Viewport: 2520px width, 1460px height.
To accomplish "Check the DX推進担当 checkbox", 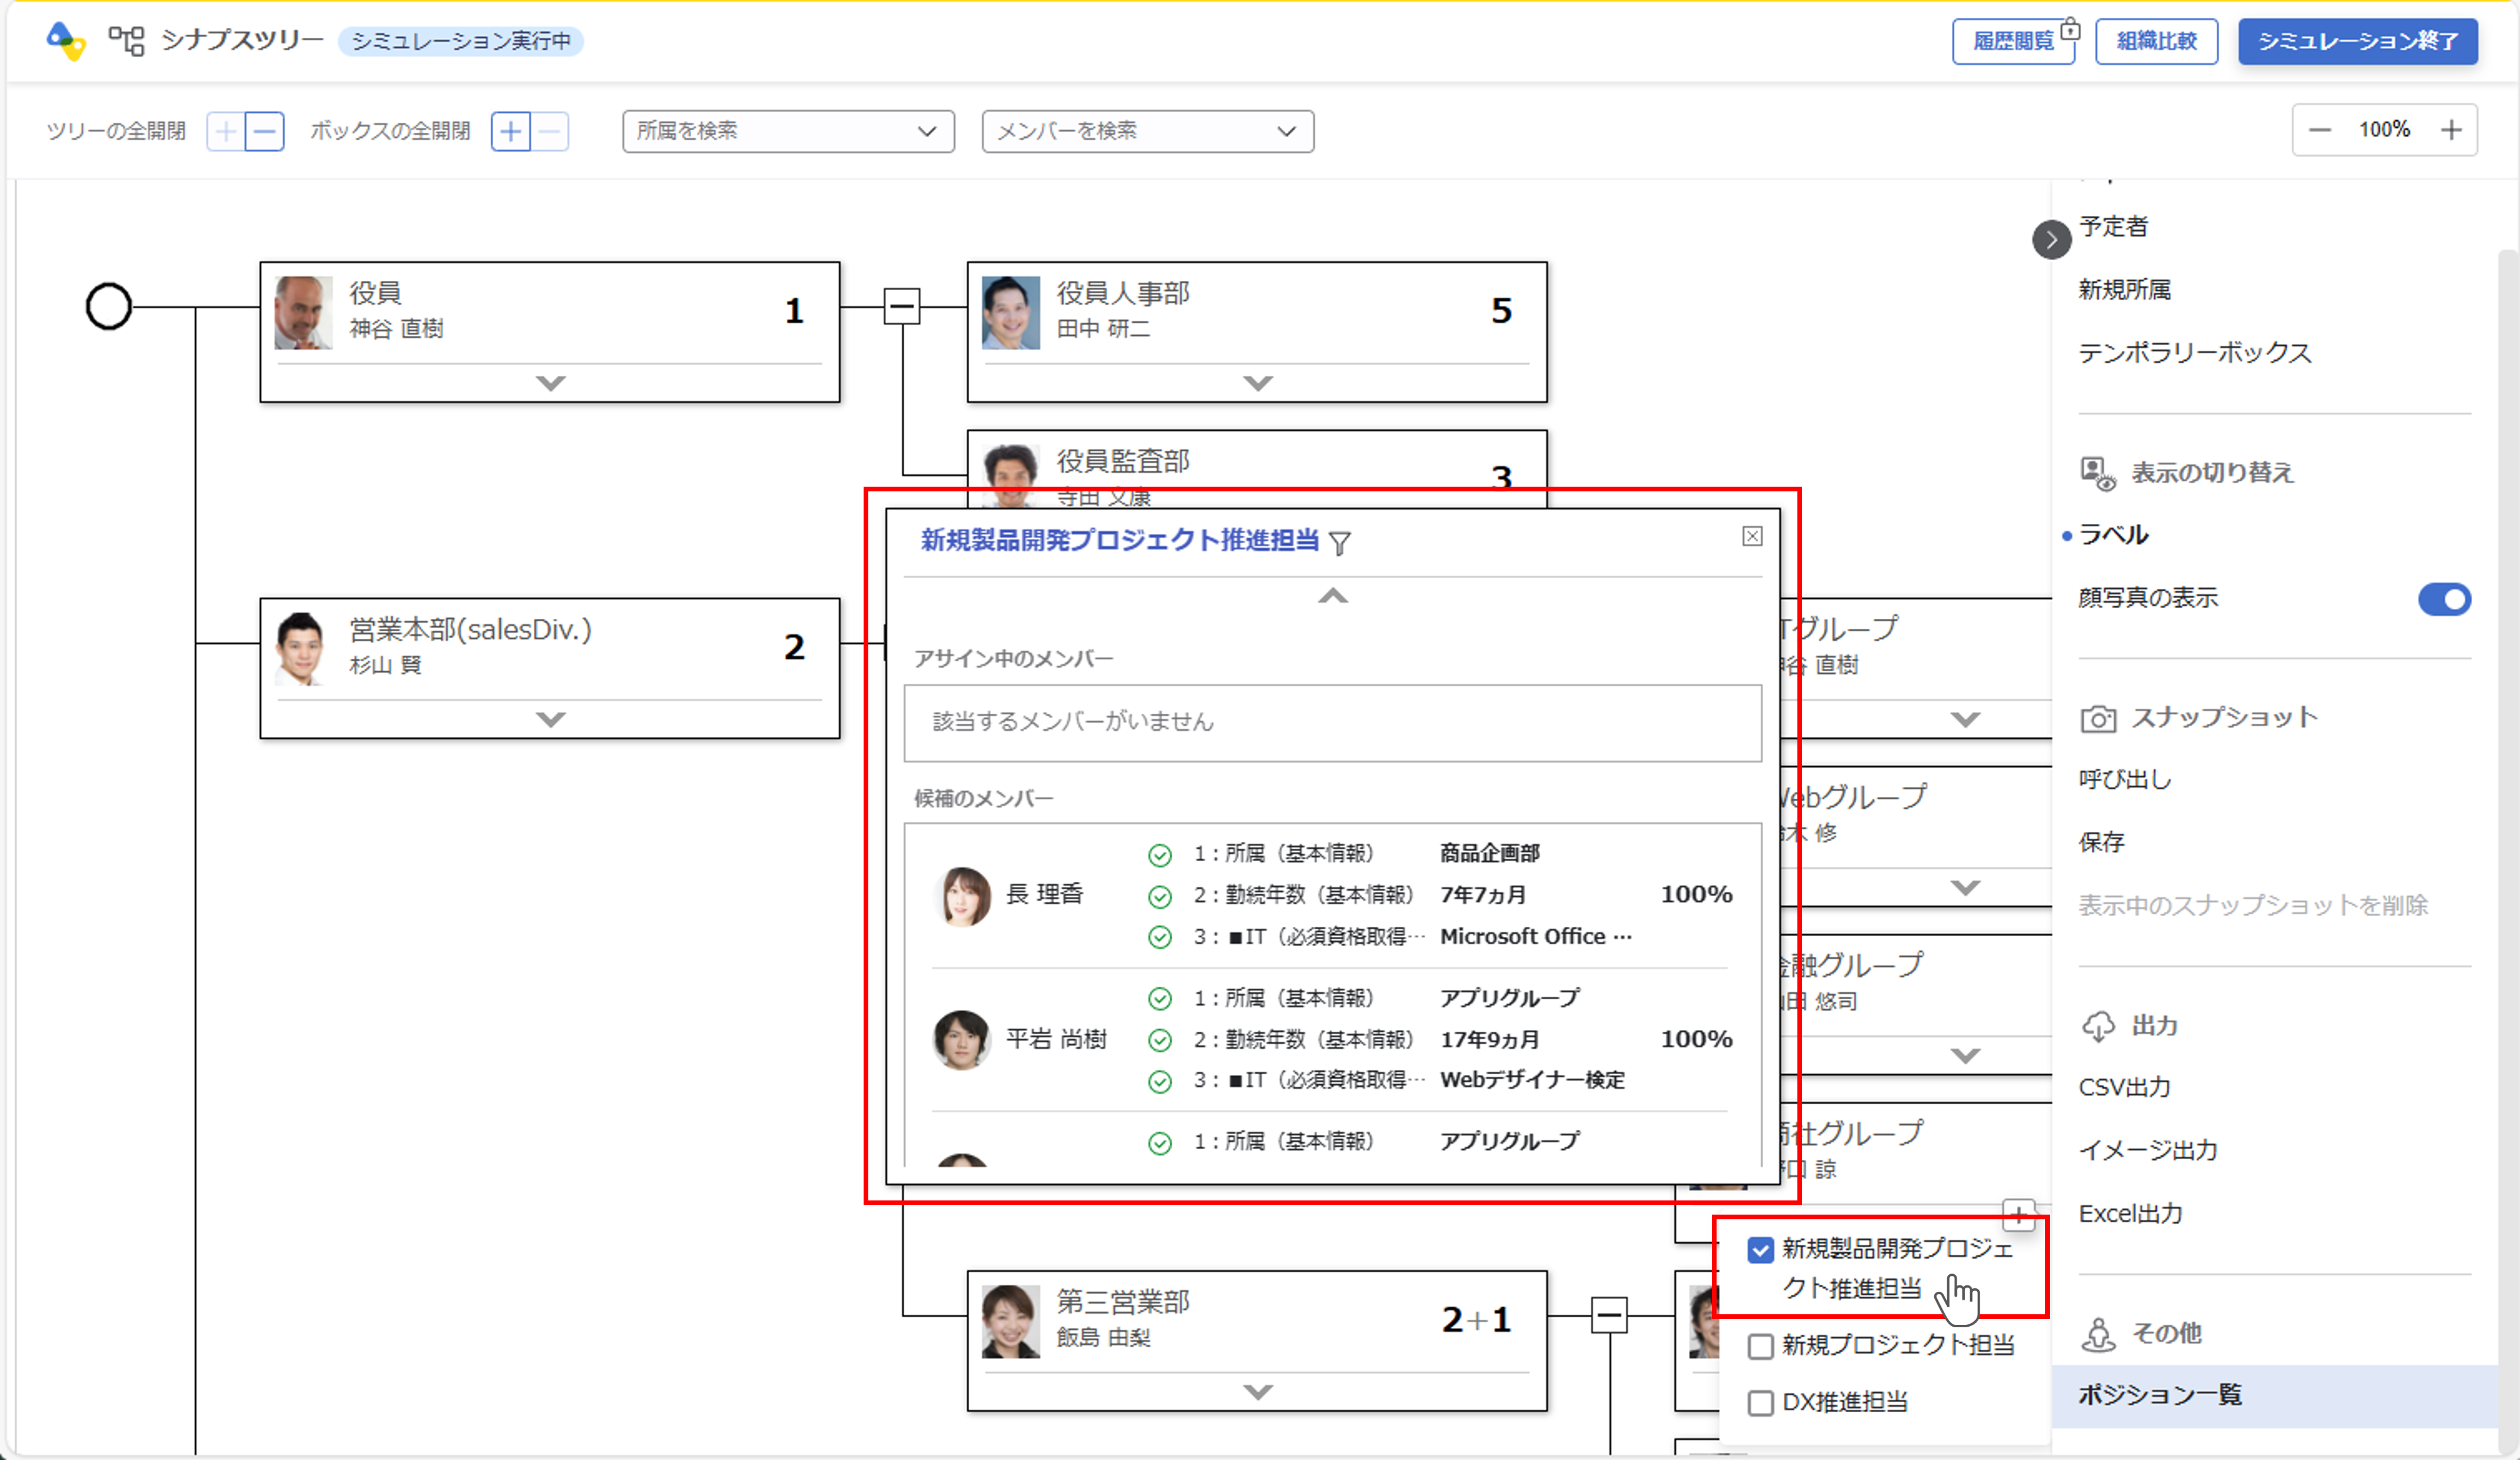I will (x=1760, y=1403).
